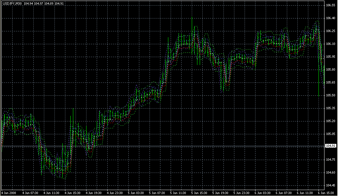Viewport: 338px width, 196px height.
Task: Click the 106.55 price axis label
Action: tap(331, 5)
